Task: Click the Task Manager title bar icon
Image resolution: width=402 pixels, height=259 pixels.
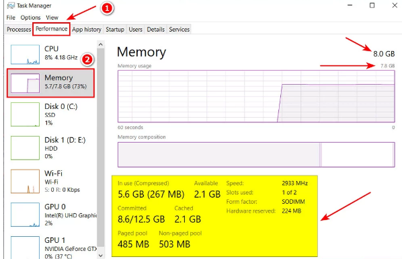Action: 11,5
